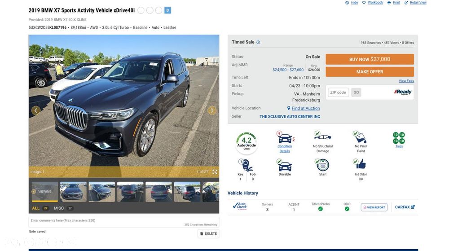Click thumbnail strip right scroll arrow
Screen dimensions: 449x251
coord(214,191)
